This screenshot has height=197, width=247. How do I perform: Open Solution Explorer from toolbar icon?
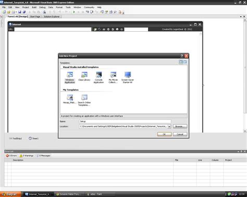click(x=102, y=12)
